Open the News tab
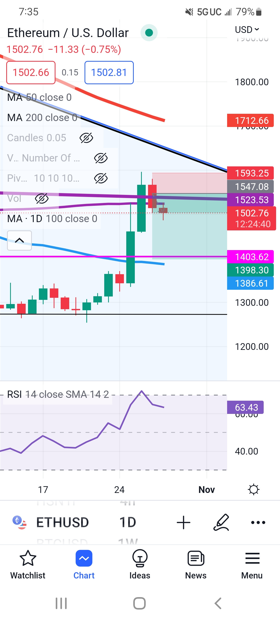This screenshot has width=280, height=622. point(196,565)
